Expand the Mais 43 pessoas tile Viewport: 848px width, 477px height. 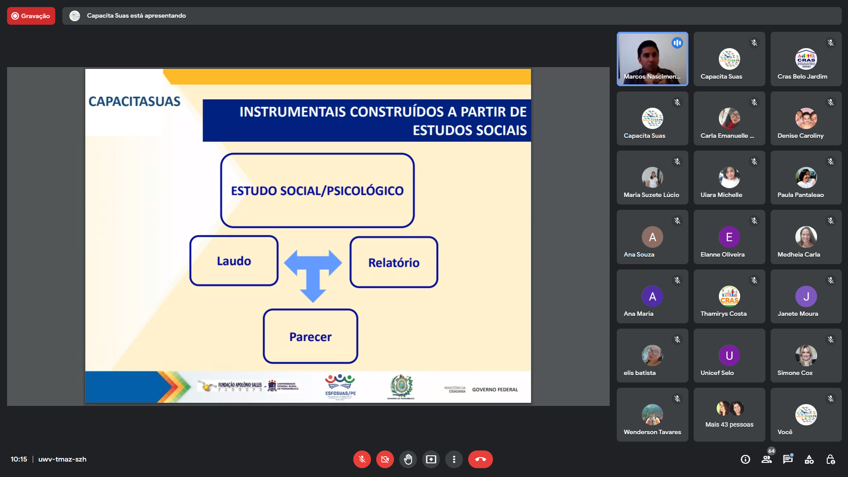click(729, 415)
